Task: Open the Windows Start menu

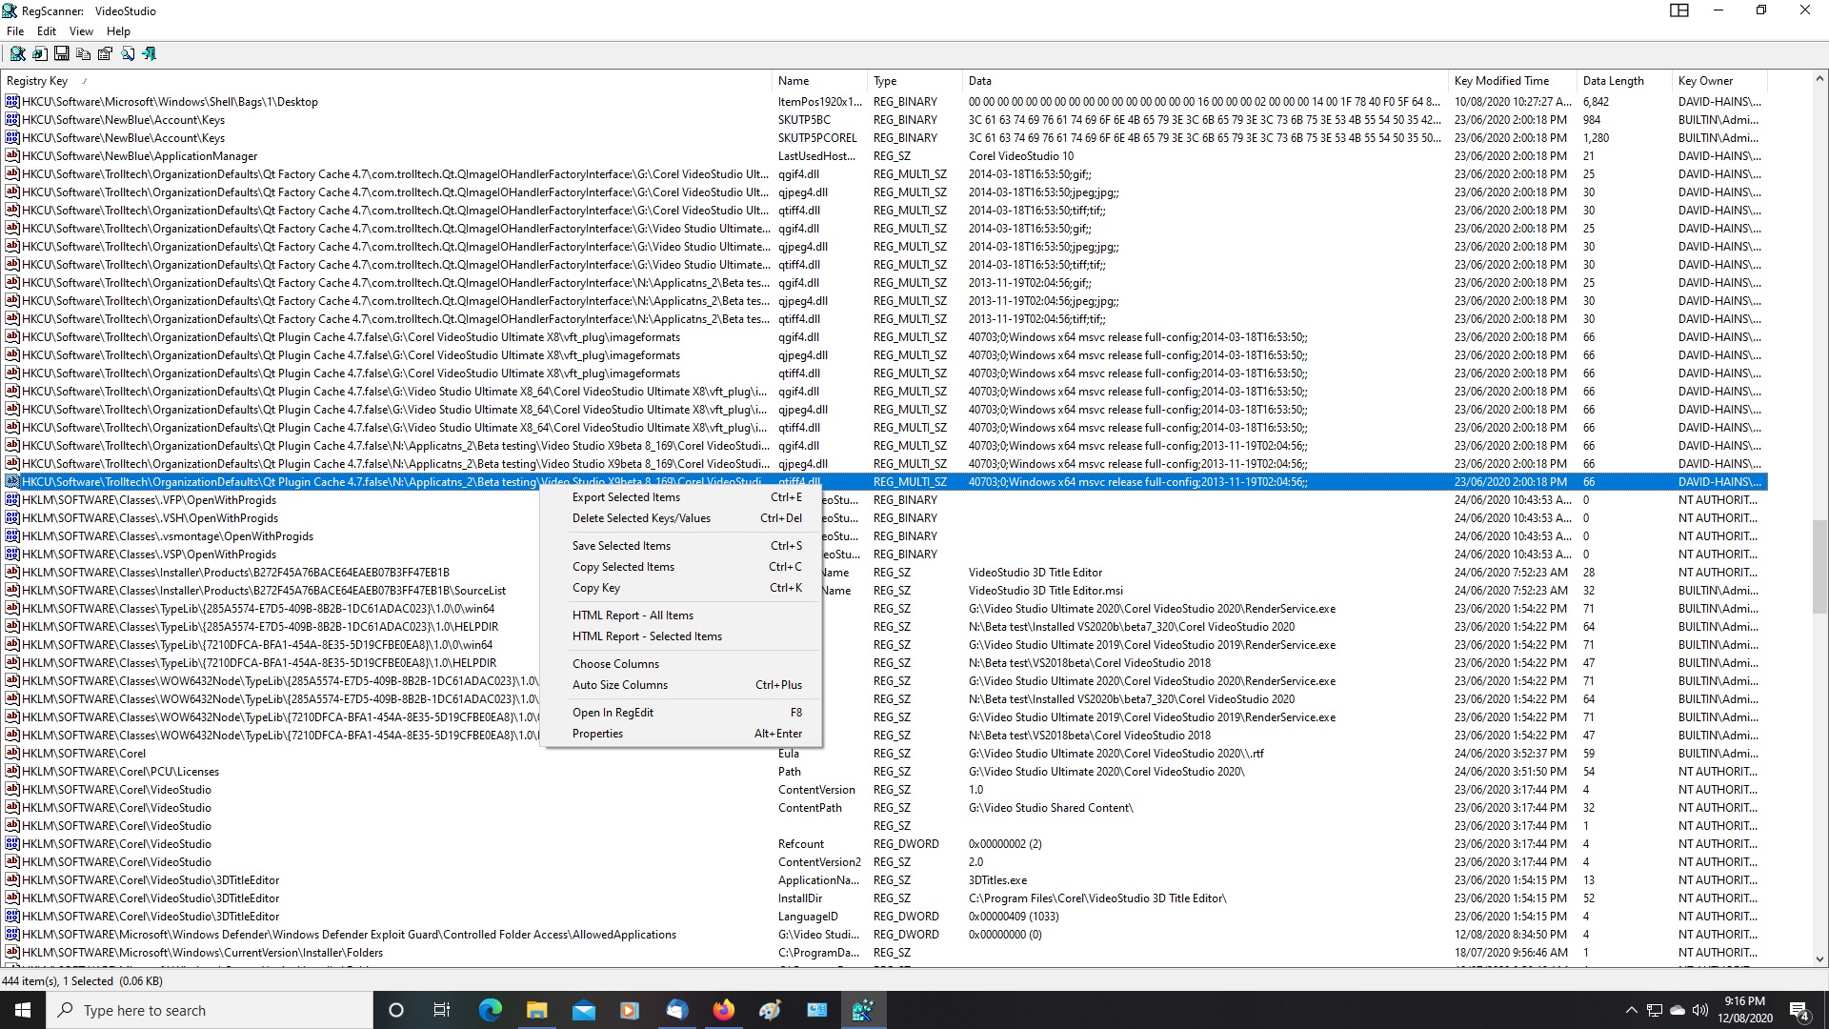Action: (23, 1010)
